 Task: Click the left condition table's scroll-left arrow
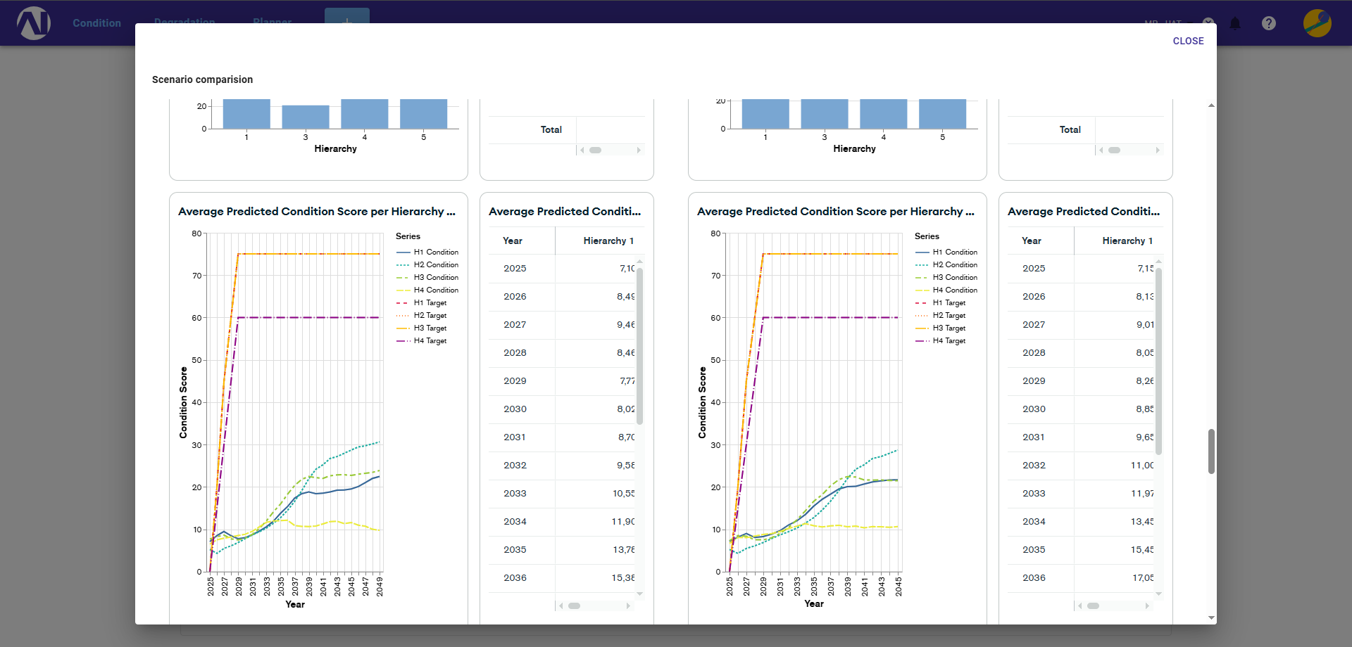561,606
